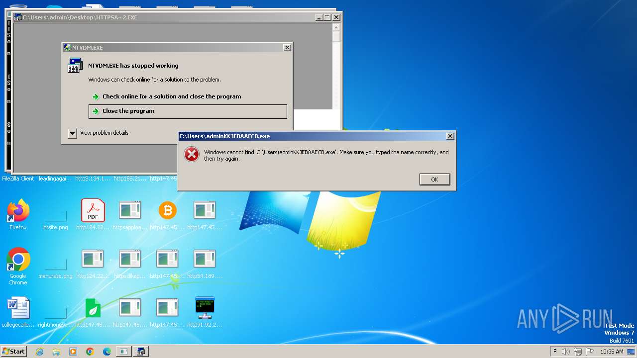This screenshot has height=358, width=637.
Task: Open Internet Explorer from the taskbar
Action: (39, 352)
